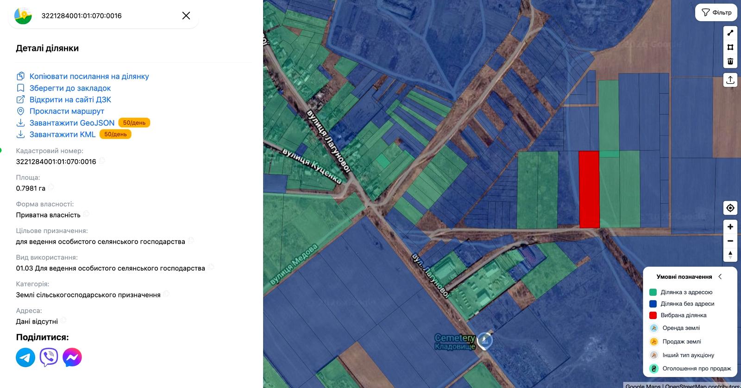Center map on my location
The image size is (741, 388).
(x=730, y=208)
